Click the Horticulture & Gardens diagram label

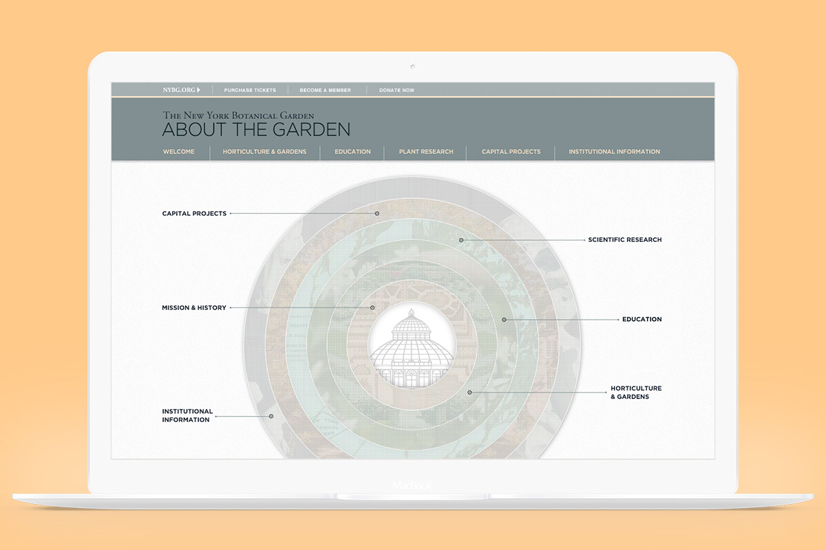[x=636, y=393]
